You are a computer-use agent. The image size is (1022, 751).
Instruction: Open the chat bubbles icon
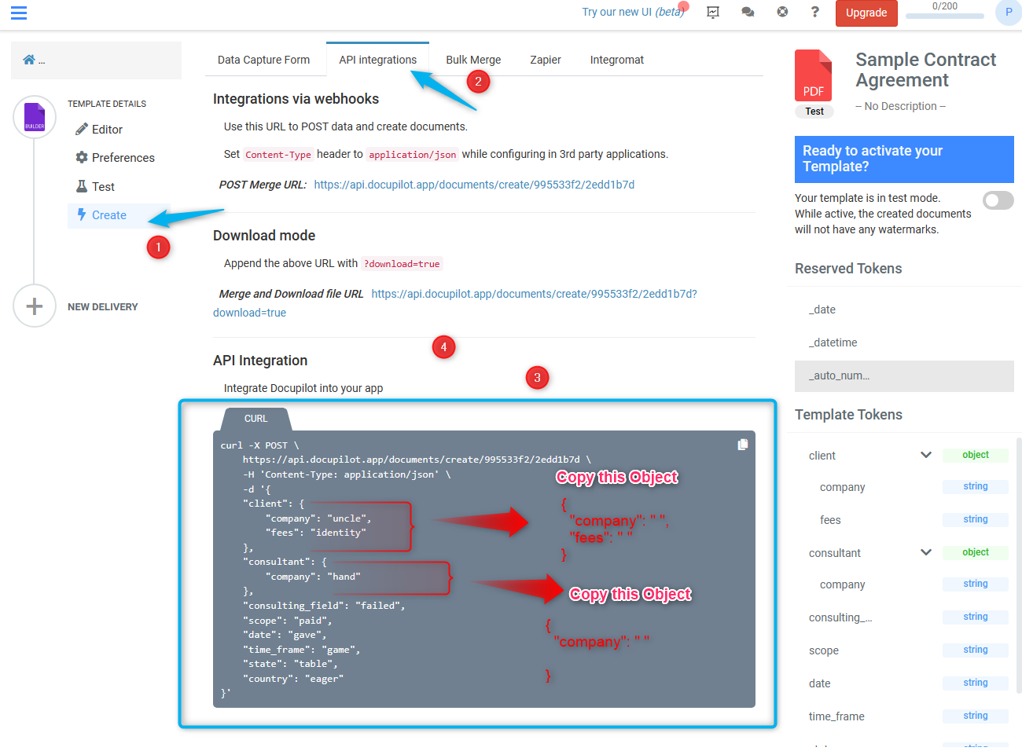click(748, 12)
